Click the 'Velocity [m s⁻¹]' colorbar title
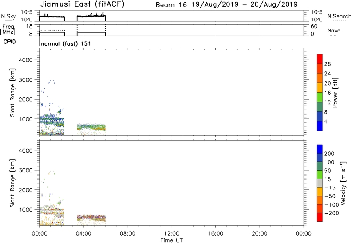 pyautogui.click(x=343, y=183)
